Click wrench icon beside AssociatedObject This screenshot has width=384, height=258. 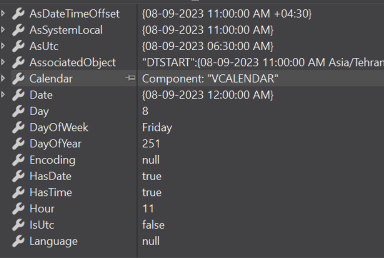[x=19, y=62]
